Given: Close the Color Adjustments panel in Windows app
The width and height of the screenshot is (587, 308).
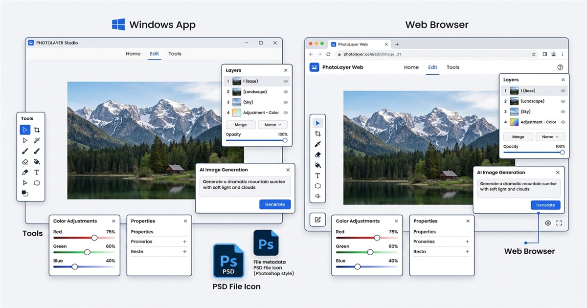Looking at the screenshot, I should pos(113,221).
